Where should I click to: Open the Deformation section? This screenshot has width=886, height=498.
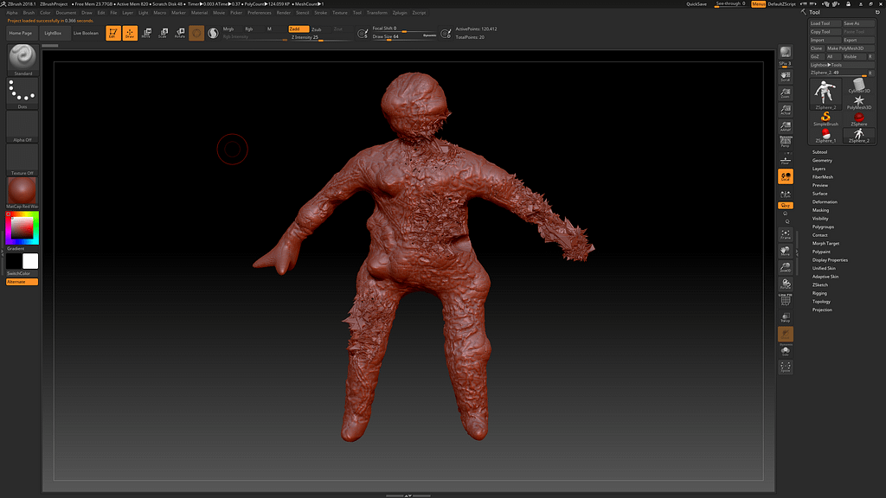point(825,202)
